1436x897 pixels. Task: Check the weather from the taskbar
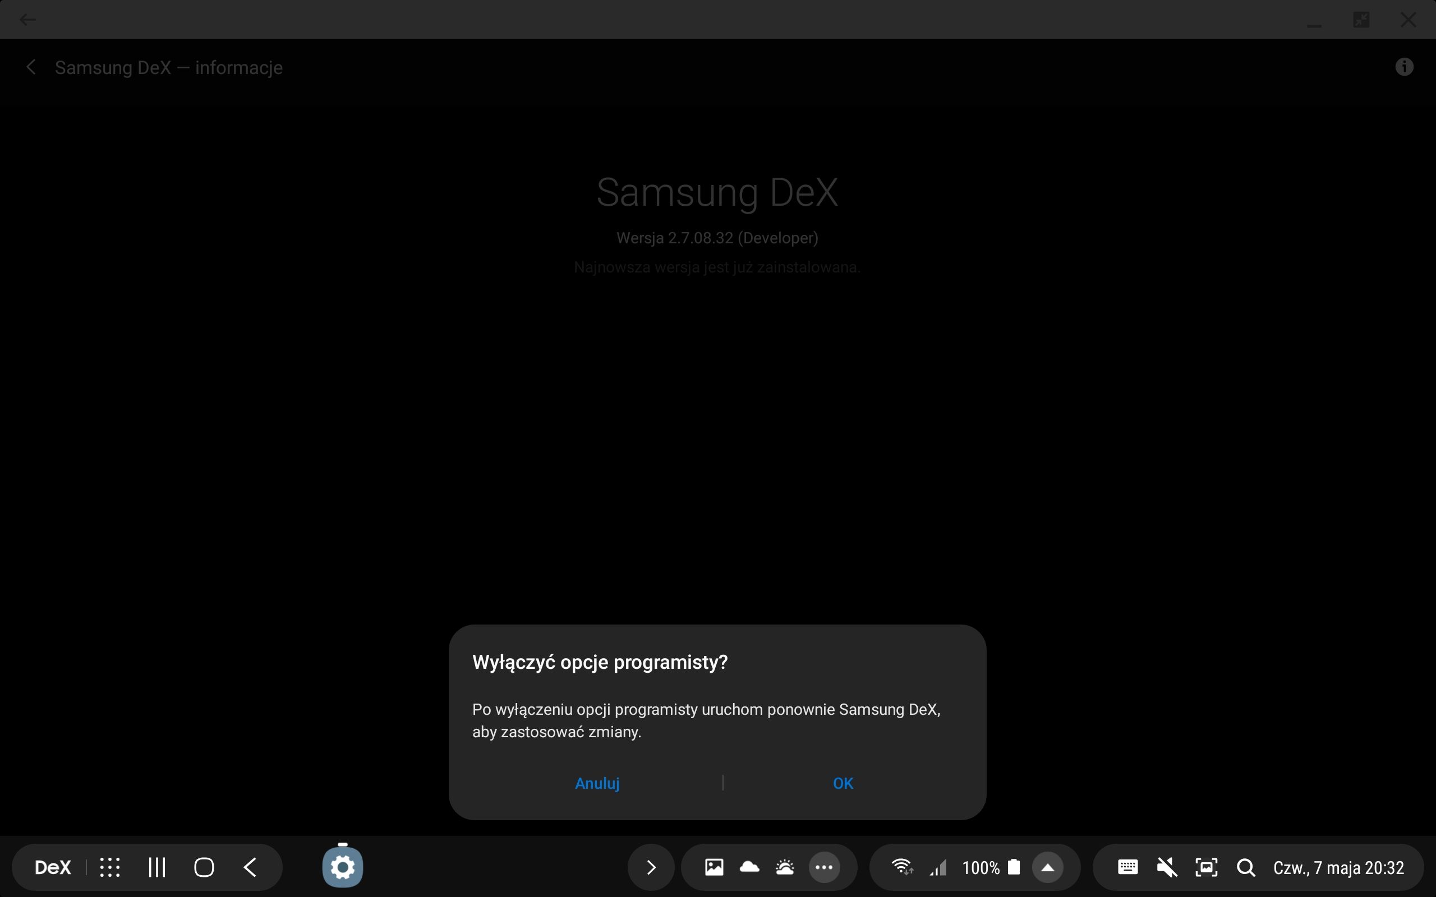(x=784, y=867)
